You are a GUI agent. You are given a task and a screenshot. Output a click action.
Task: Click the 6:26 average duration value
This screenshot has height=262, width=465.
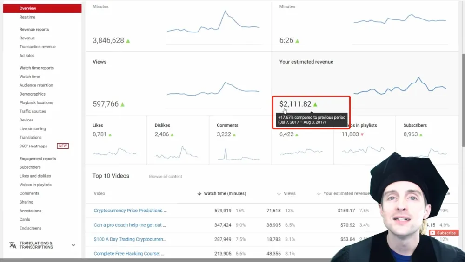coord(286,40)
